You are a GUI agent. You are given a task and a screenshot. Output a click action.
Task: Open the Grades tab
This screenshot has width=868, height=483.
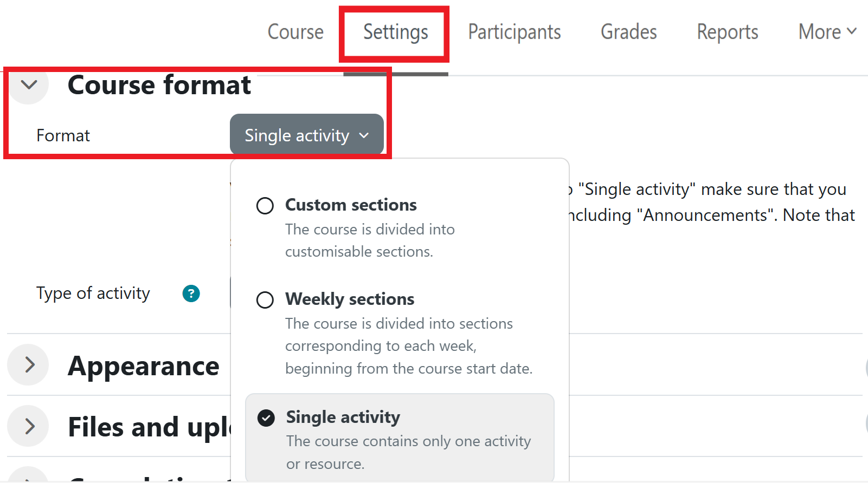(x=628, y=32)
